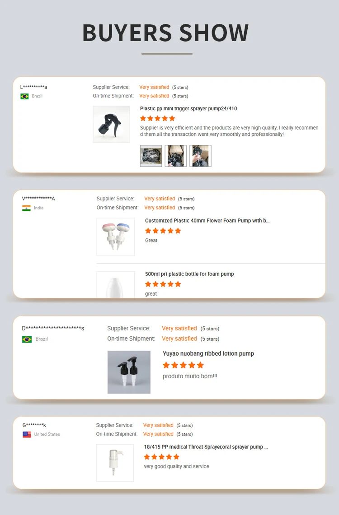Screen dimensions: 339x515
Task: Open the 500ml plastic bottle product image
Action: (x=115, y=284)
